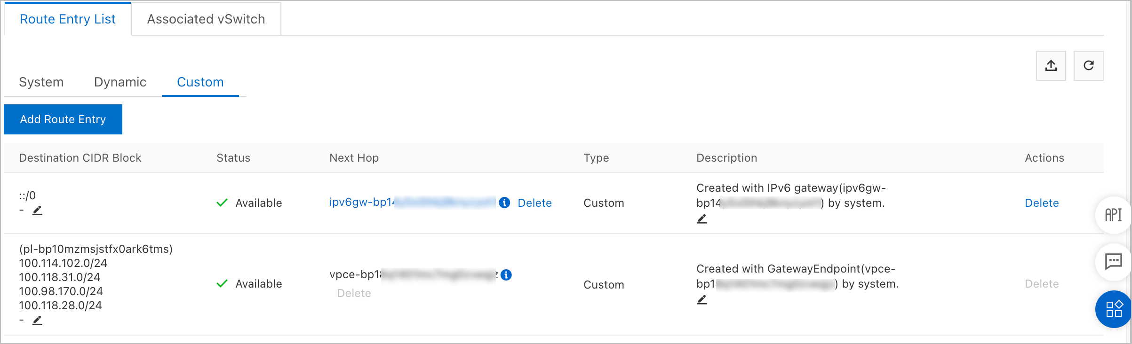Screen dimensions: 1132x344
Task: Click the Status column header
Action: click(233, 158)
